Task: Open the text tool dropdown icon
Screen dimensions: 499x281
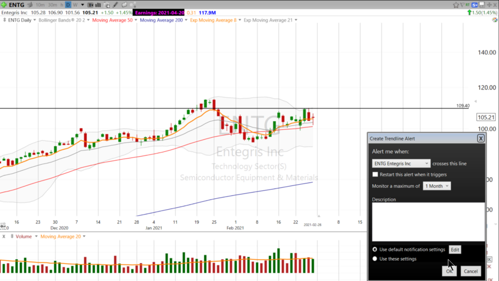Action: coord(90,5)
